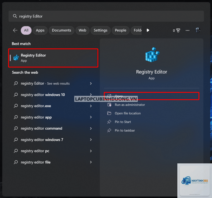Click the Open file location folder icon
The image size is (212, 198).
click(109, 113)
